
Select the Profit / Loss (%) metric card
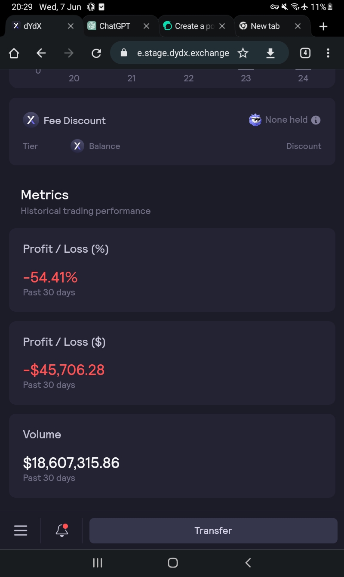coord(172,270)
